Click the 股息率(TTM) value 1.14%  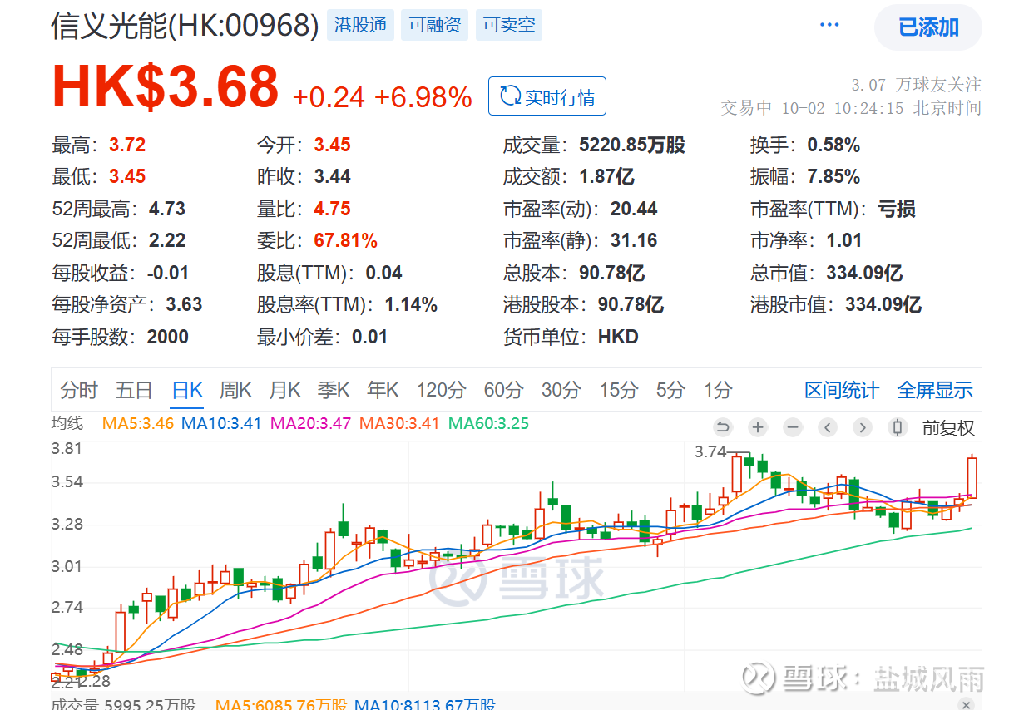[411, 304]
